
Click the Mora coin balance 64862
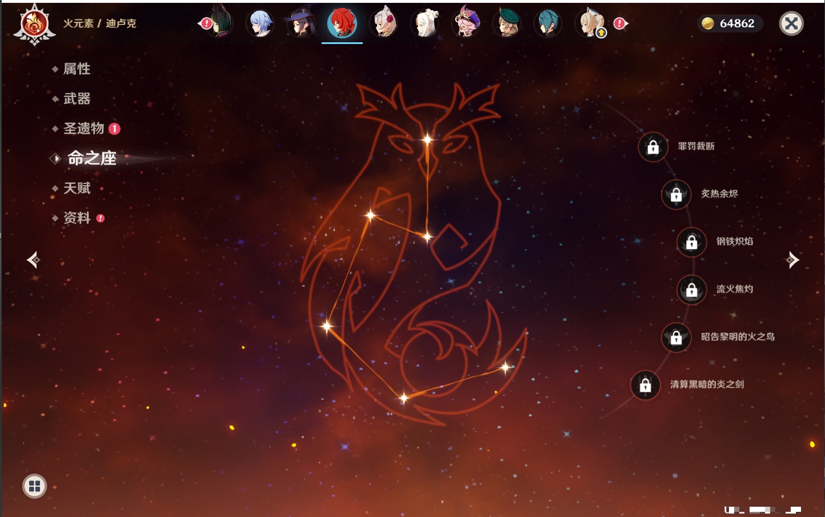point(730,23)
